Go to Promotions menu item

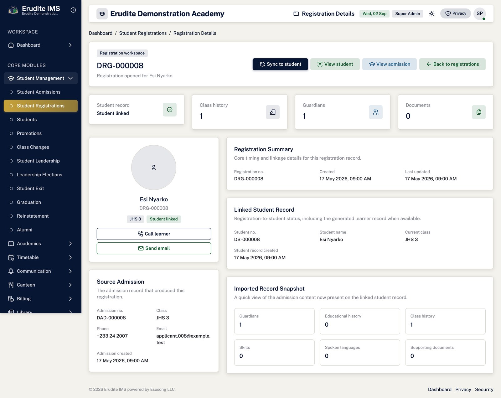click(41, 133)
